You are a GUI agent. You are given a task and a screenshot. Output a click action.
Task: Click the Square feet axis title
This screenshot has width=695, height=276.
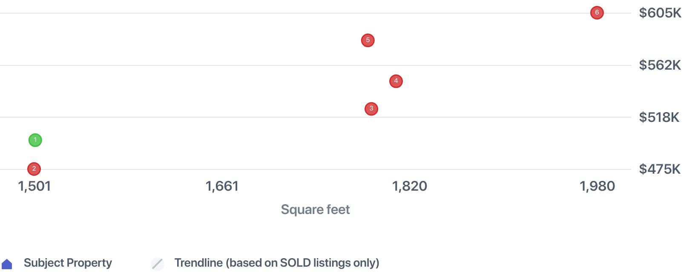(315, 209)
